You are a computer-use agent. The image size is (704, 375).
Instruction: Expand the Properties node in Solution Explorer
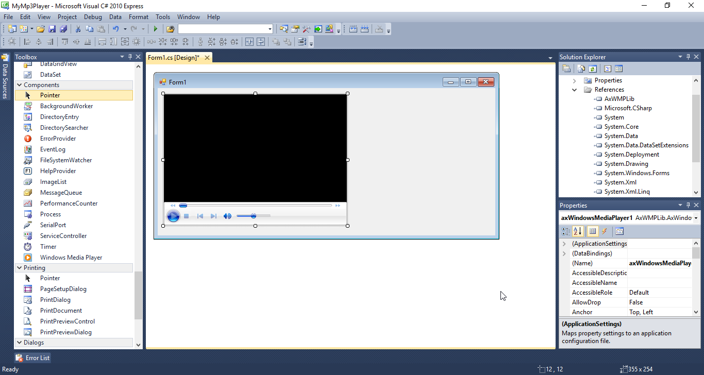click(x=575, y=80)
